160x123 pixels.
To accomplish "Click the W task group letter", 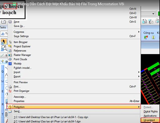I will 3,81.
